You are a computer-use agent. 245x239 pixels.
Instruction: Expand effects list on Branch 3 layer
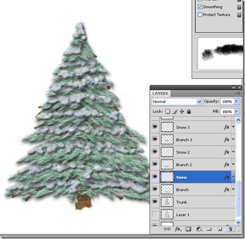(x=233, y=139)
